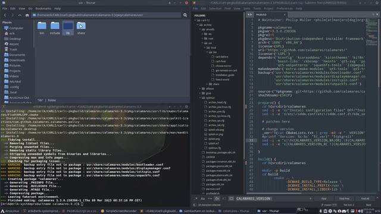The height and width of the screenshot is (214, 381).
Task: Go back in Thunar navigation
Action: (x=5, y=15)
